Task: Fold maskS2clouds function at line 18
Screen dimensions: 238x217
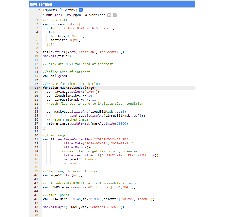Action: (x=40, y=88)
